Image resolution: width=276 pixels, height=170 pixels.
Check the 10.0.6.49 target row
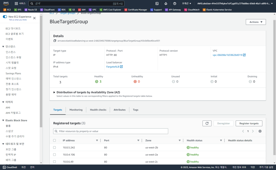[x=54, y=162]
